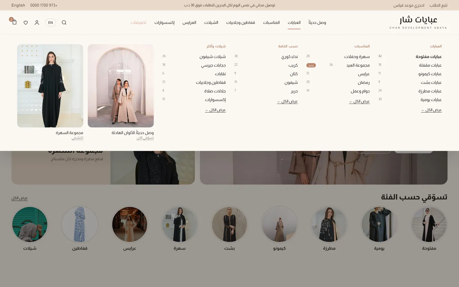Open the wishlist heart icon
The width and height of the screenshot is (459, 287).
(26, 23)
